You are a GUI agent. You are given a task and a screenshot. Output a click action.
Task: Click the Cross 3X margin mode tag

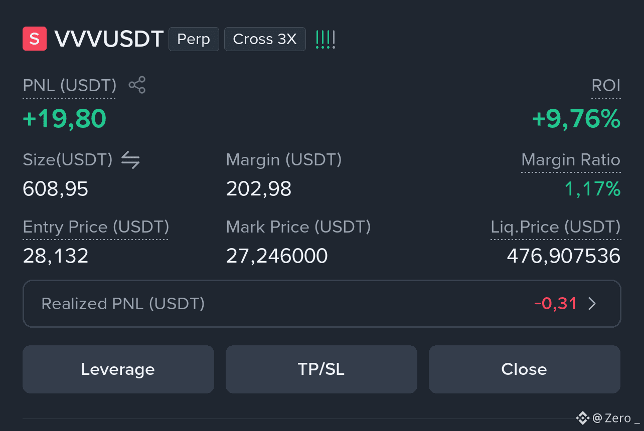[x=265, y=39]
